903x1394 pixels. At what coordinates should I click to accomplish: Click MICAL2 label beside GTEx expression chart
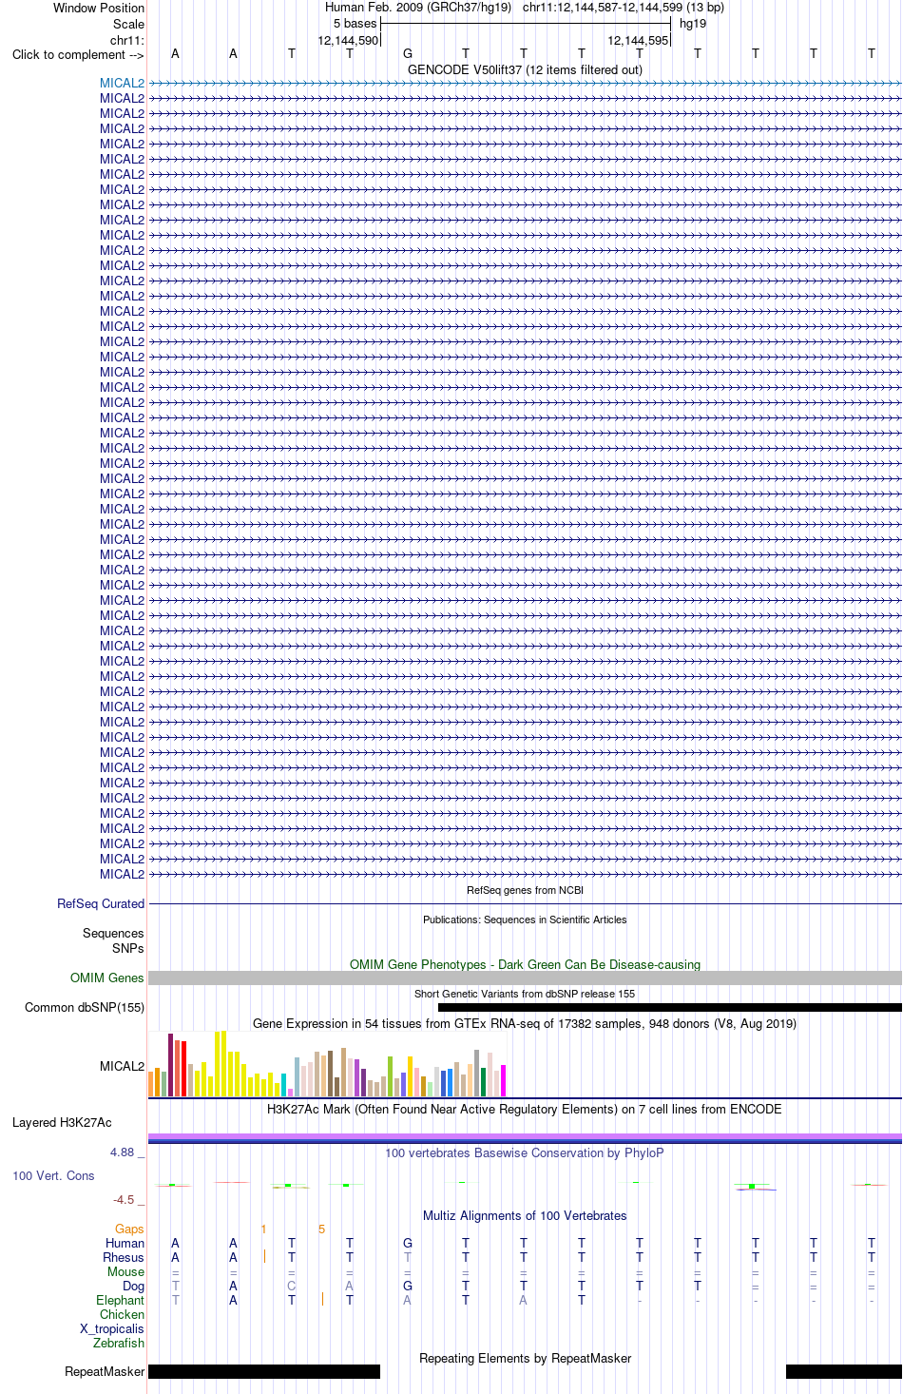(x=123, y=1066)
